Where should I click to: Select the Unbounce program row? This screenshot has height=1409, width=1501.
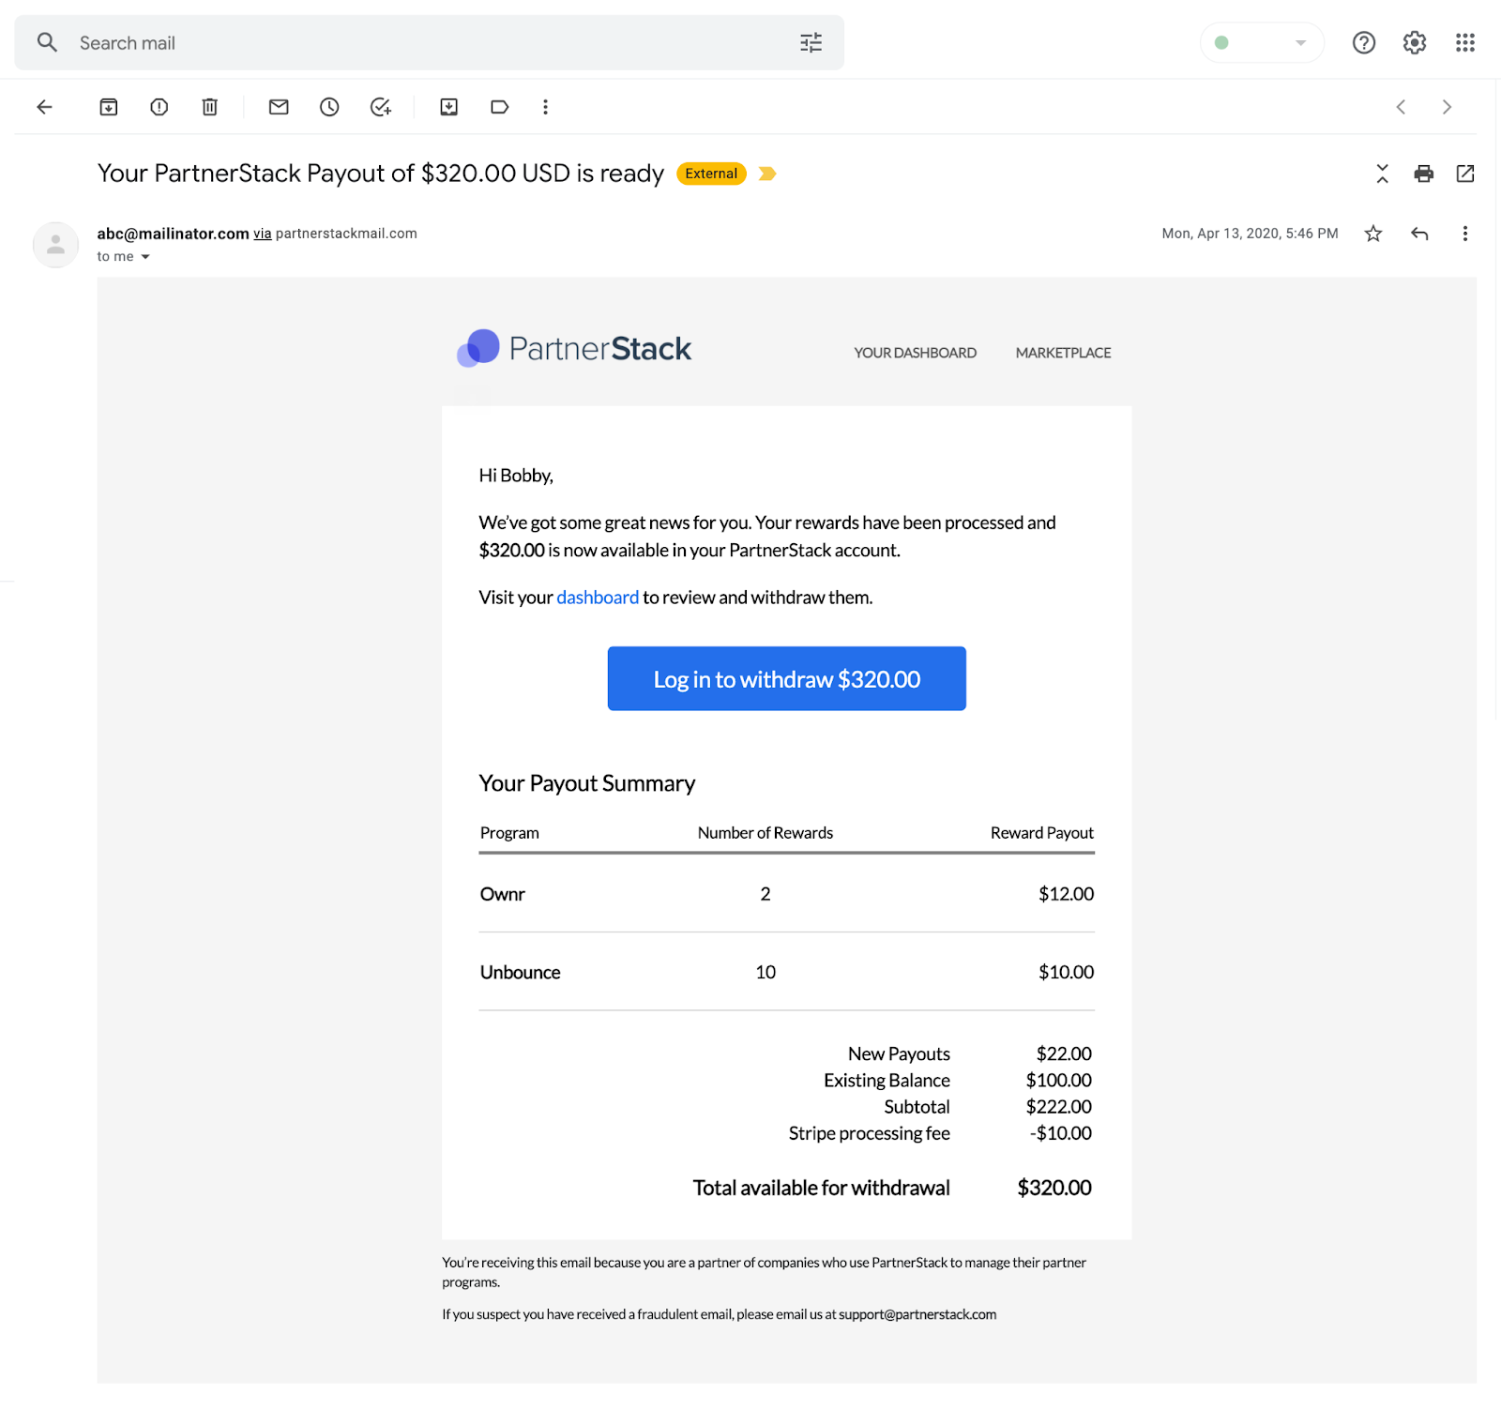tap(786, 973)
